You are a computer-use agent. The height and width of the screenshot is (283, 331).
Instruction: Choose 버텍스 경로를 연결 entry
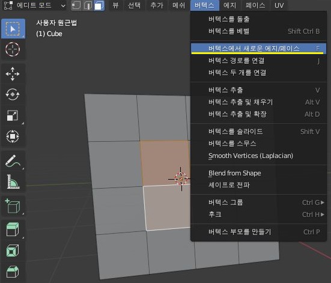click(258, 61)
